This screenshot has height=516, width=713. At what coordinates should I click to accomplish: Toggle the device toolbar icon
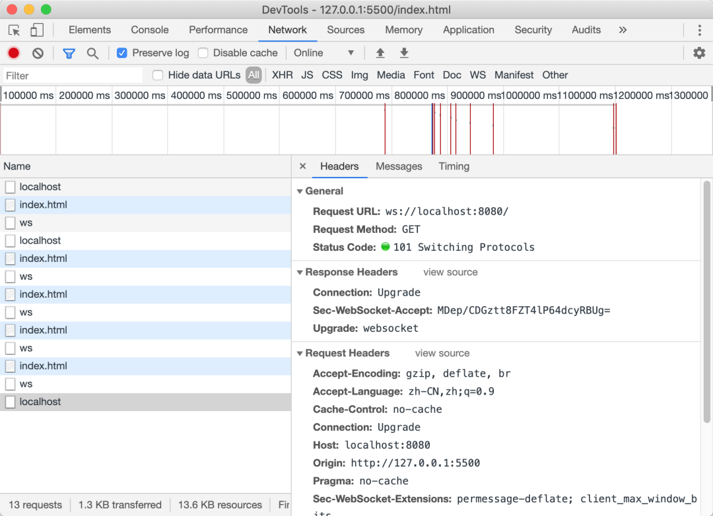pyautogui.click(x=37, y=30)
